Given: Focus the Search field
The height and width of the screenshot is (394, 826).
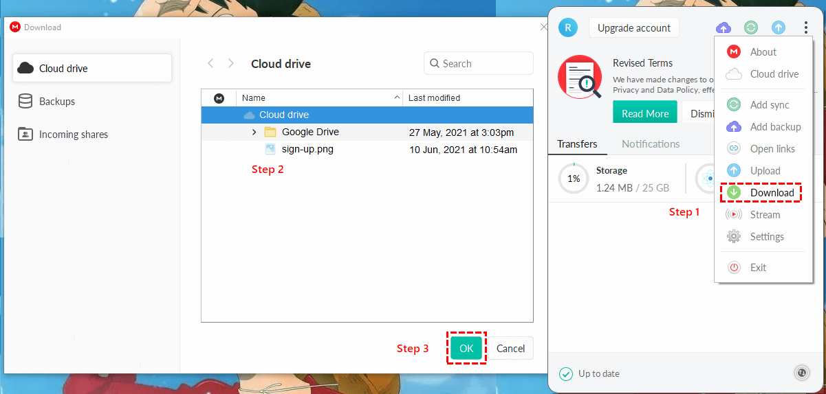Looking at the screenshot, I should pos(479,63).
